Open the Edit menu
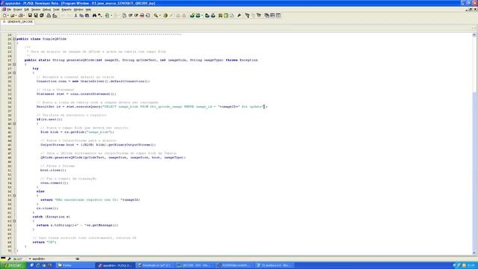Screen dimensions: 478x269 (x=27, y=10)
